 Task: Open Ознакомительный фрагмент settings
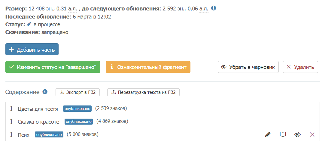coord(148,67)
